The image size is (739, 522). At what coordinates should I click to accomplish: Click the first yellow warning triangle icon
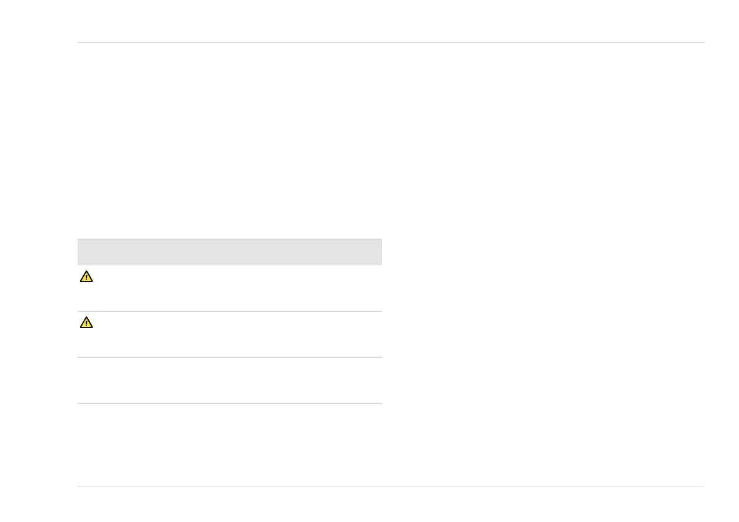[x=86, y=277]
